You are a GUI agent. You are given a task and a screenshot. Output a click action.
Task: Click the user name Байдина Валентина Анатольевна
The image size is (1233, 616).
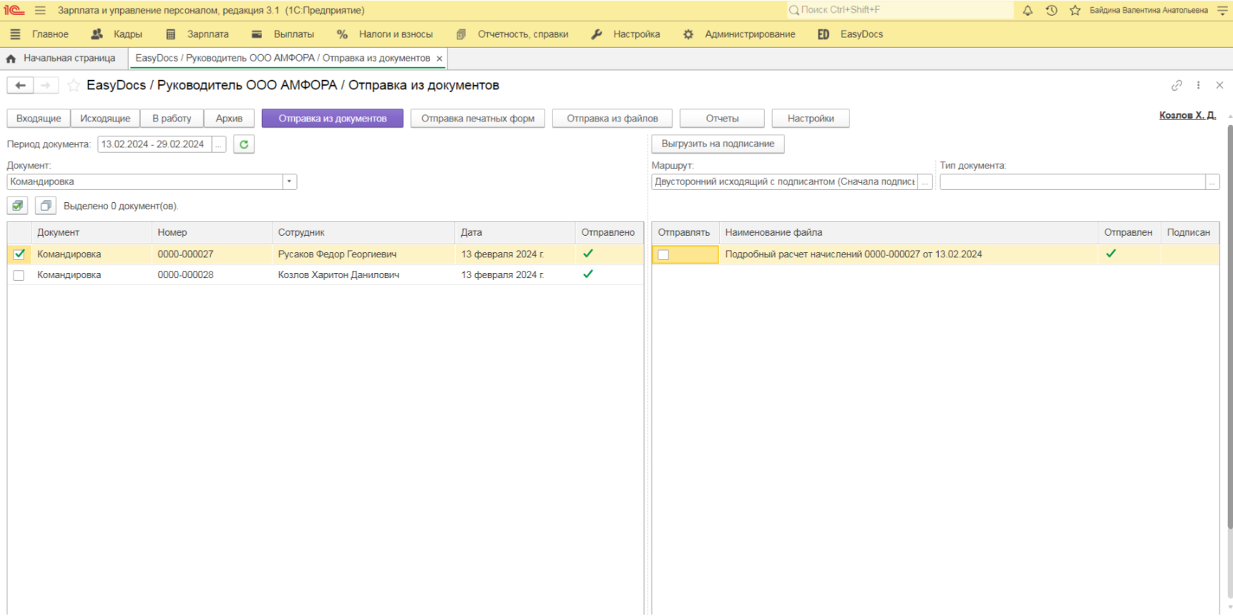tap(1149, 10)
